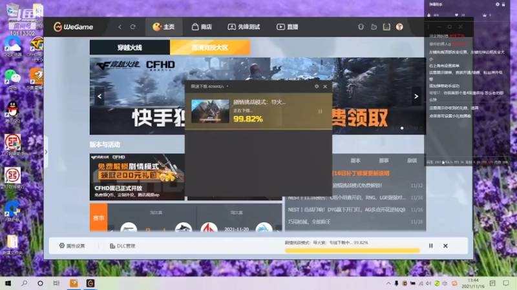Viewport: 517px width, 290px height.
Task: Click the heart icon in overlay
Action: point(456,15)
